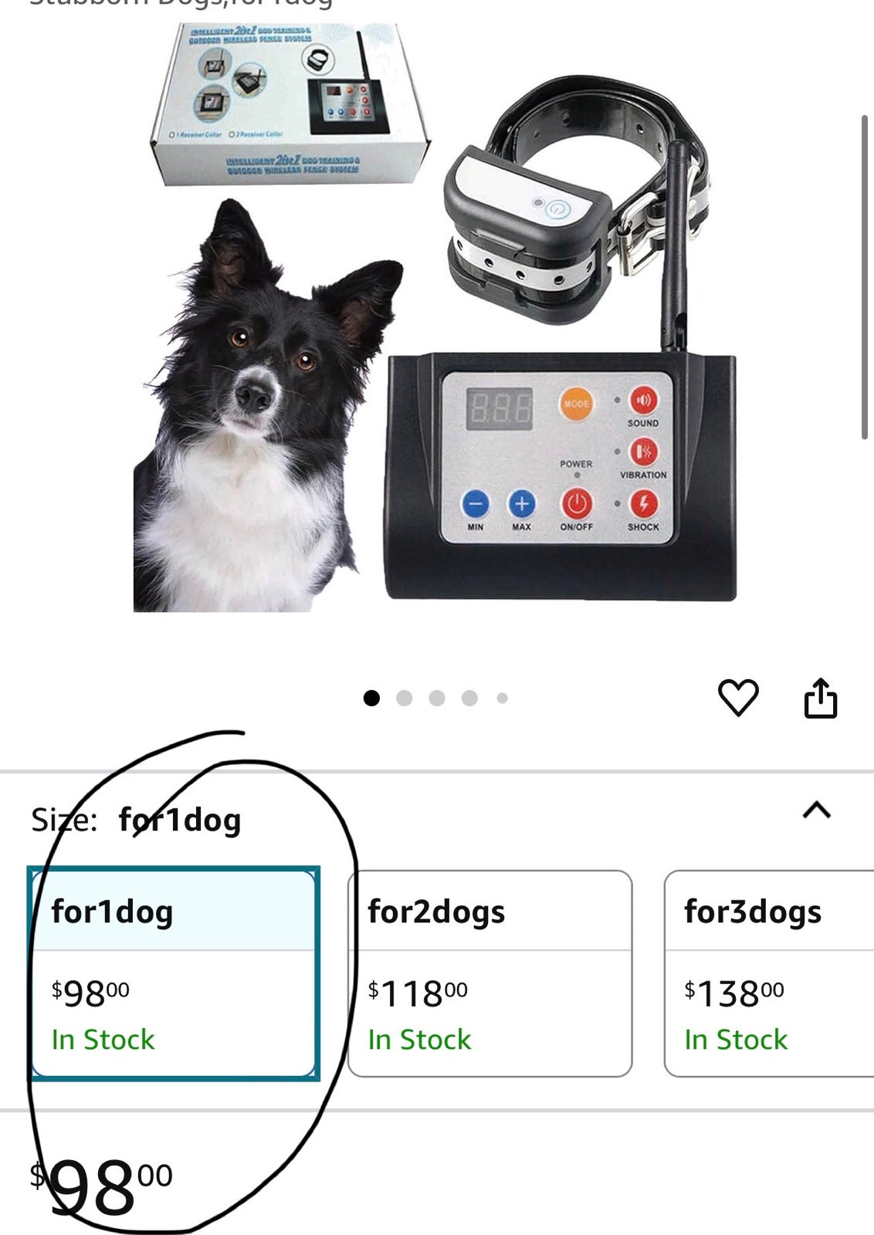Viewport: 874px width, 1235px height.
Task: Tap the share icon
Action: tap(820, 698)
